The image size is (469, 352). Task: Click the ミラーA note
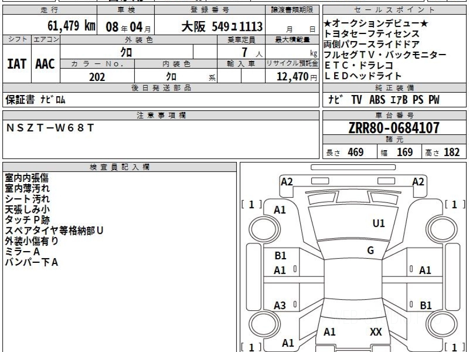pyautogui.click(x=22, y=252)
